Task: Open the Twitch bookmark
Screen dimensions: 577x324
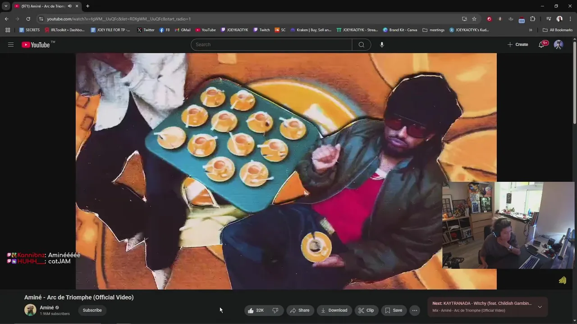Action: tap(261, 30)
